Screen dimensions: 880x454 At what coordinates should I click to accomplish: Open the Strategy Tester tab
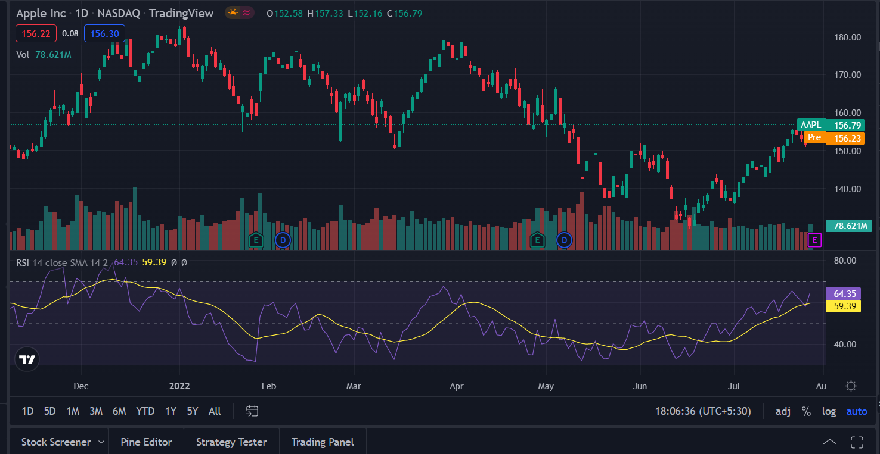tap(231, 442)
